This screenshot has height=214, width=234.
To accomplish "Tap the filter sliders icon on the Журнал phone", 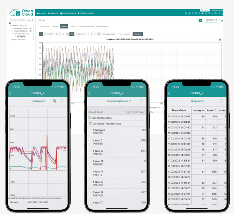I will click(x=221, y=101).
